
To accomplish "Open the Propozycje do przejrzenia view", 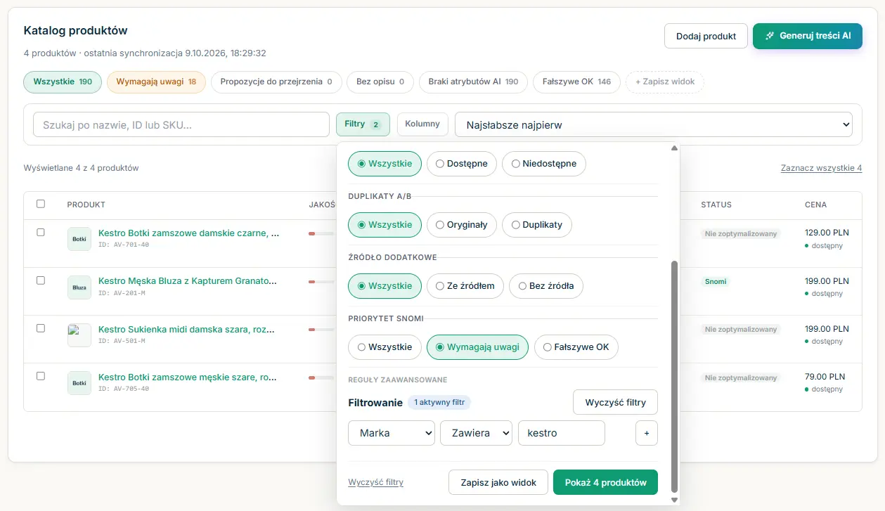I will [276, 82].
